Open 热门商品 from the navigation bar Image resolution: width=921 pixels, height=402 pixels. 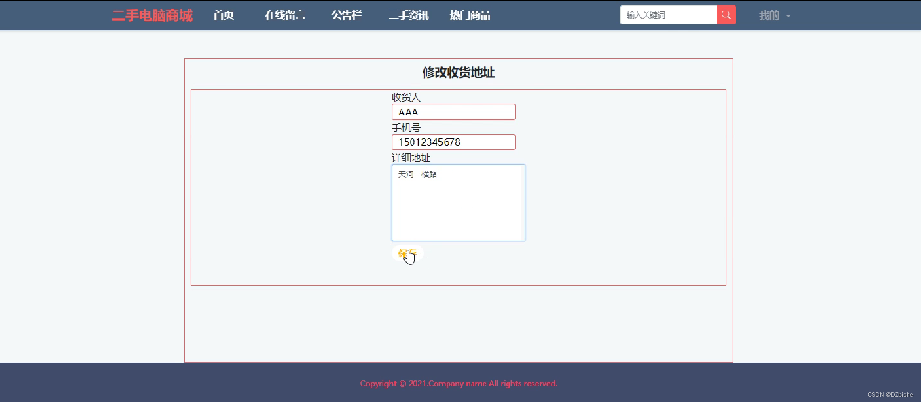(470, 15)
